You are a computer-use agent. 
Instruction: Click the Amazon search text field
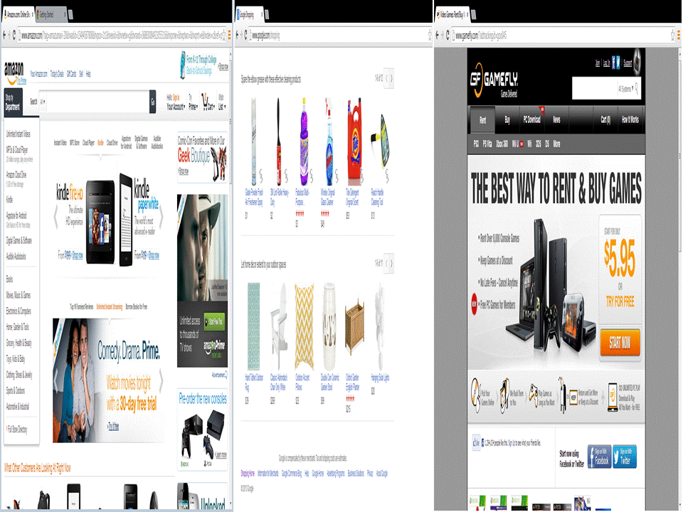coord(97,102)
